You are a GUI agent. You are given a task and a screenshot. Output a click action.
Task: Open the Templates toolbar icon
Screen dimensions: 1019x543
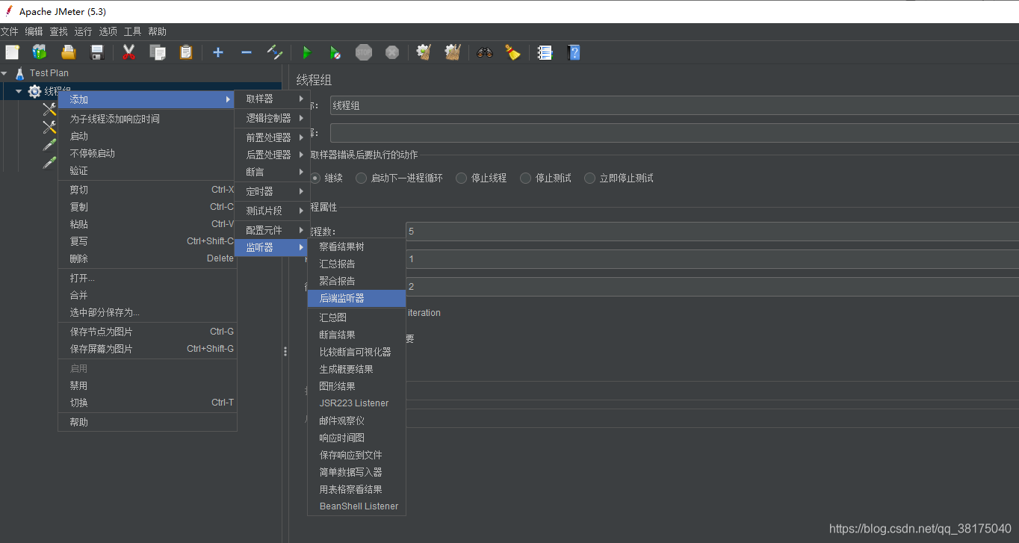(x=40, y=52)
